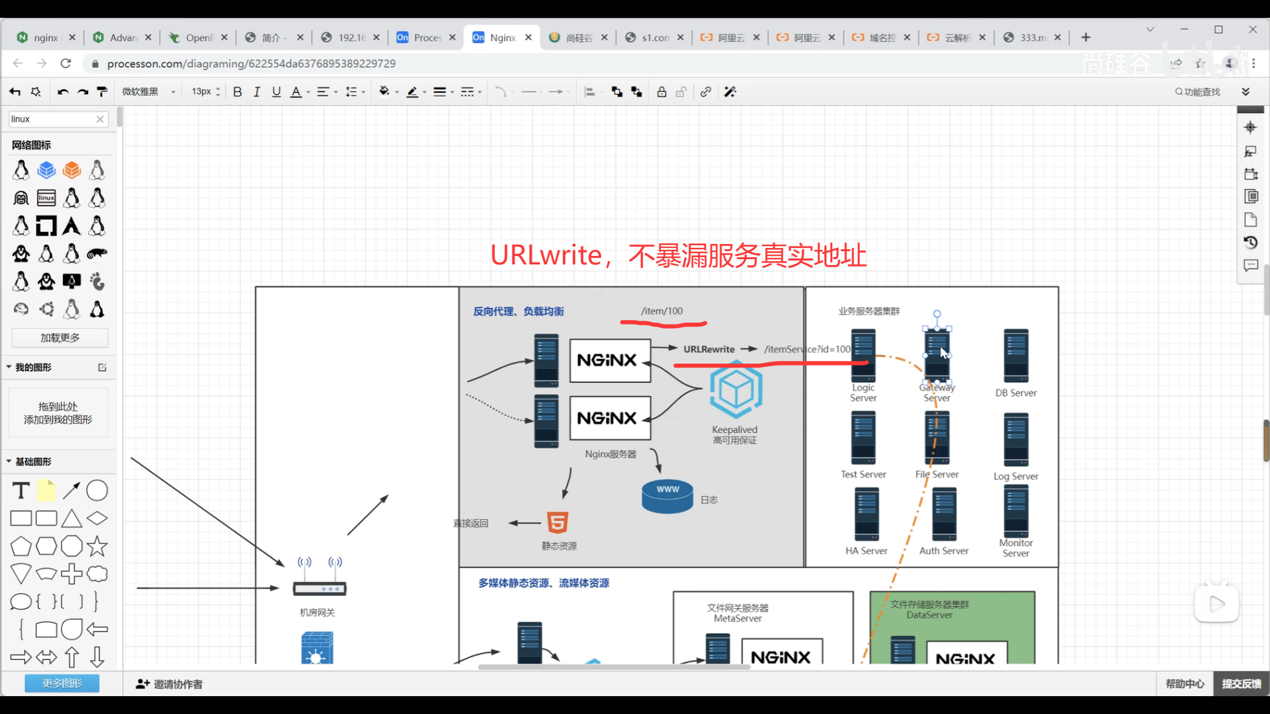Click the 加载更多 button
This screenshot has width=1270, height=714.
[x=60, y=338]
